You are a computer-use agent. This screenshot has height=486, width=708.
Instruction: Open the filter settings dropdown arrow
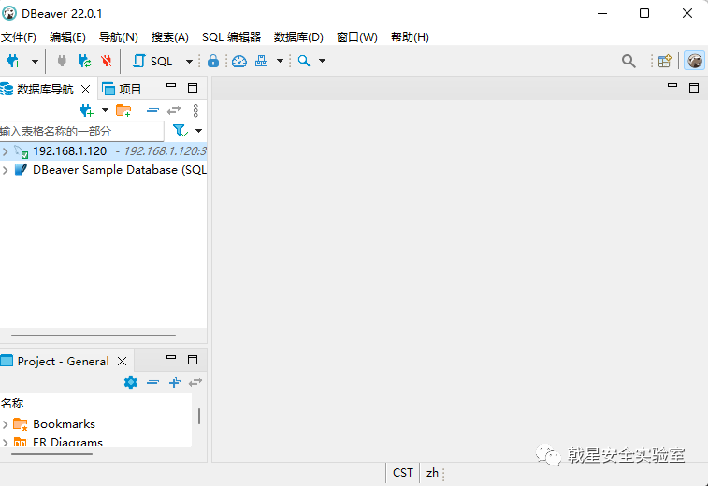(198, 131)
